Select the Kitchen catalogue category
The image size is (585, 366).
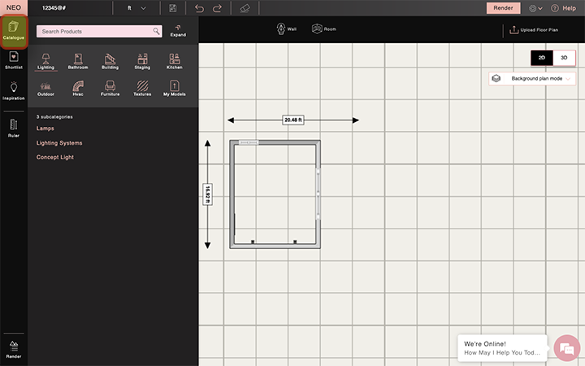175,62
